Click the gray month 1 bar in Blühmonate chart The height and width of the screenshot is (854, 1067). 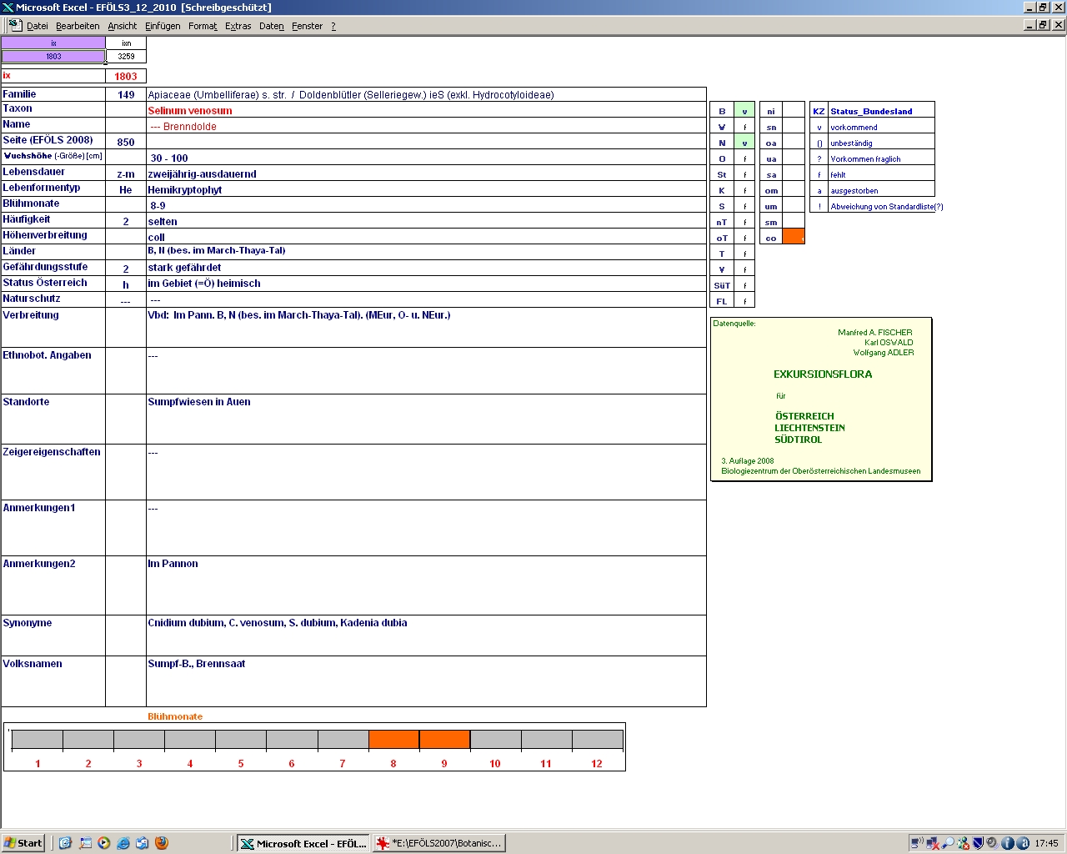point(38,740)
